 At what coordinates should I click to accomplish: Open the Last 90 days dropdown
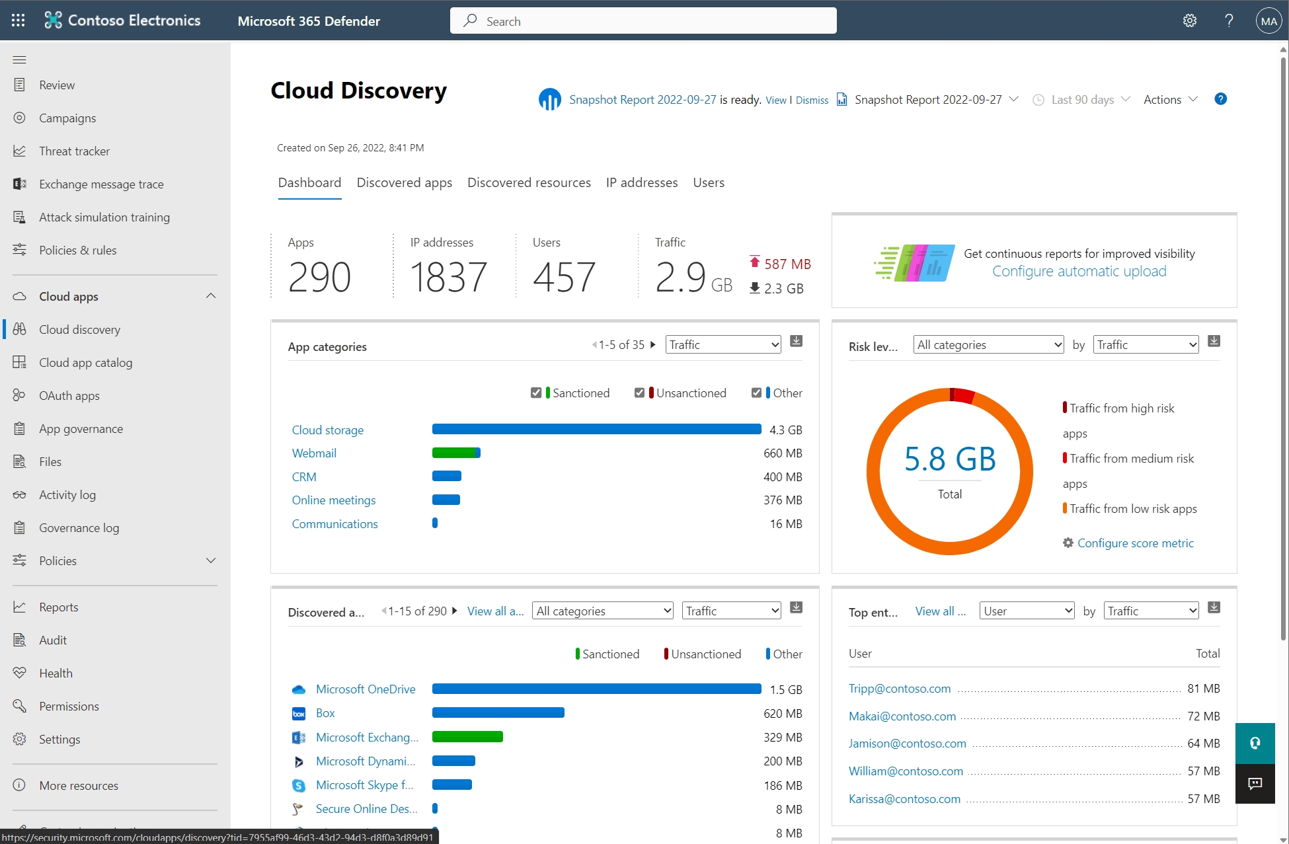1082,100
